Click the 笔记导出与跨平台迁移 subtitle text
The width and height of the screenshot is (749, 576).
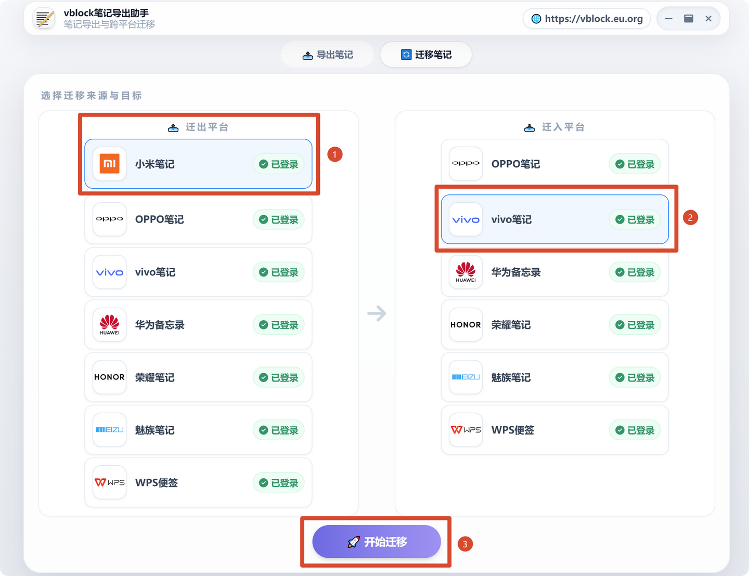(109, 24)
